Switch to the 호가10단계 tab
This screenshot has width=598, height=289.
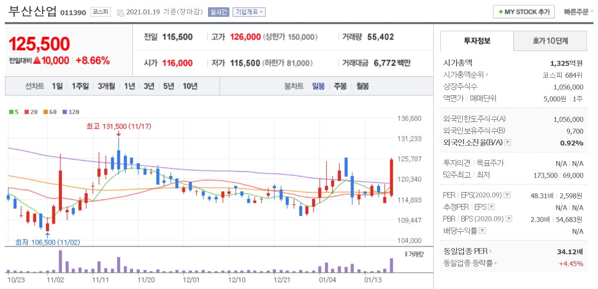click(550, 41)
